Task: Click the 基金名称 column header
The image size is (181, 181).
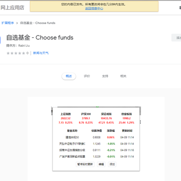Action: (72, 131)
